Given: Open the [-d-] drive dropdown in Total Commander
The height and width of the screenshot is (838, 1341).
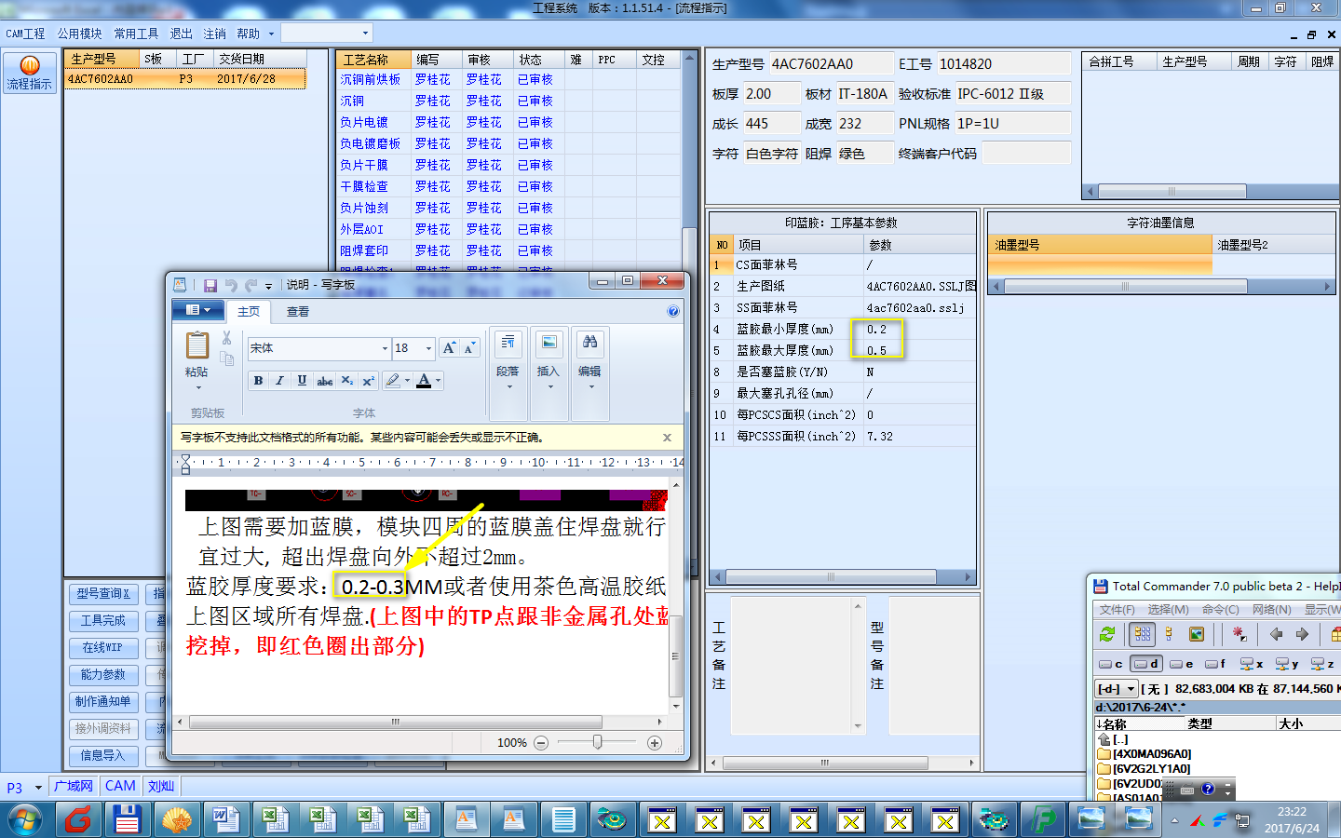Looking at the screenshot, I should coord(1117,689).
